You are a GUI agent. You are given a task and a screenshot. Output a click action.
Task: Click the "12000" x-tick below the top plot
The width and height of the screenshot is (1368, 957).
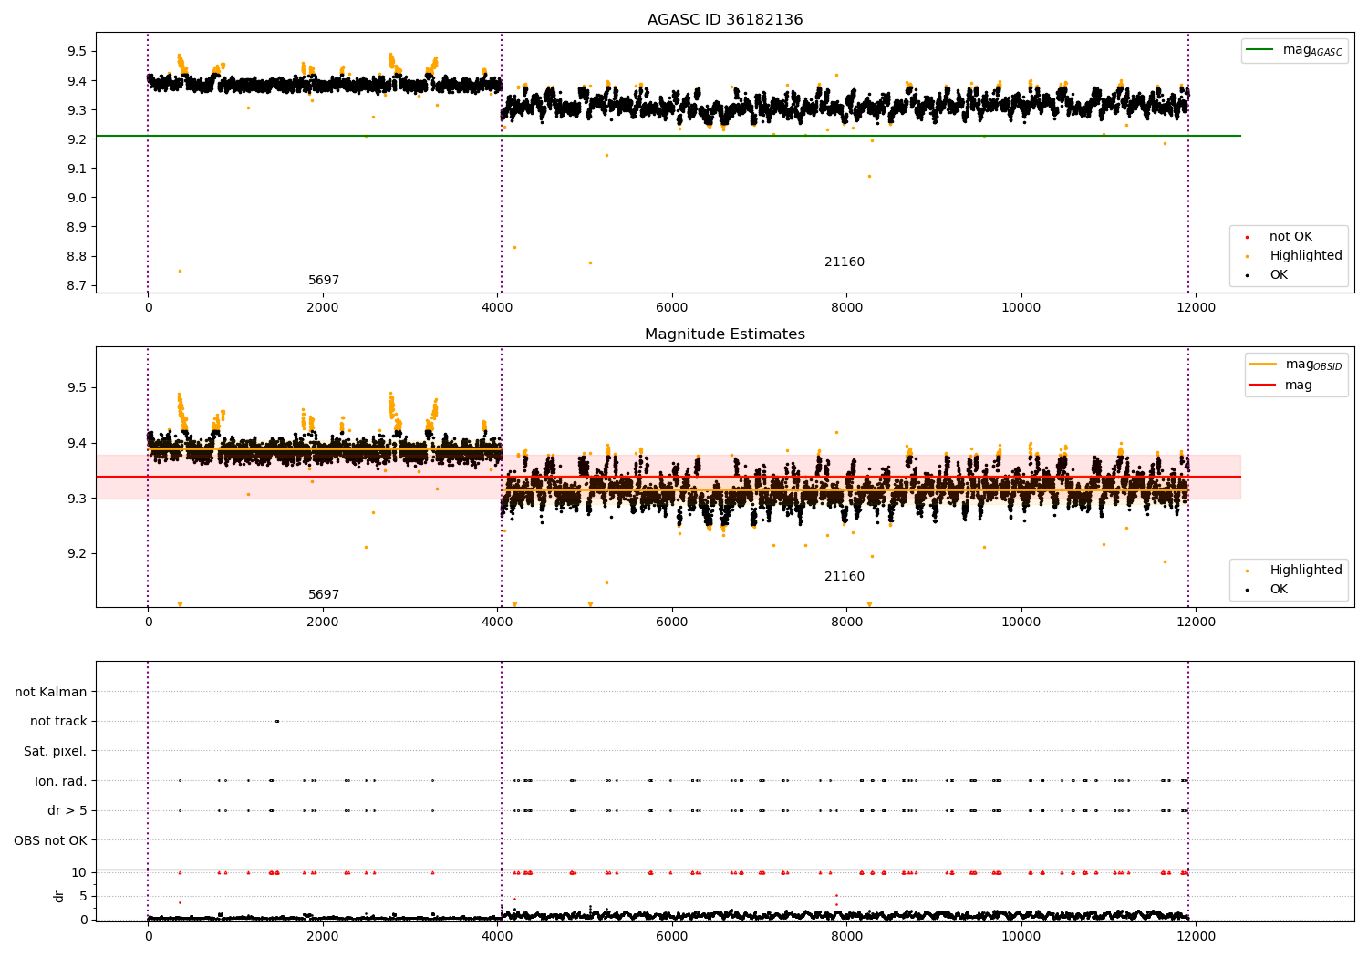[x=1197, y=308]
